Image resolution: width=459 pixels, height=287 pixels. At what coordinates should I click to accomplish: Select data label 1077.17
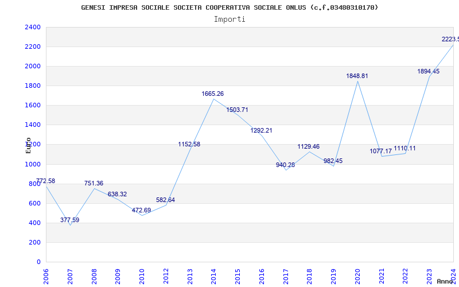tap(381, 152)
